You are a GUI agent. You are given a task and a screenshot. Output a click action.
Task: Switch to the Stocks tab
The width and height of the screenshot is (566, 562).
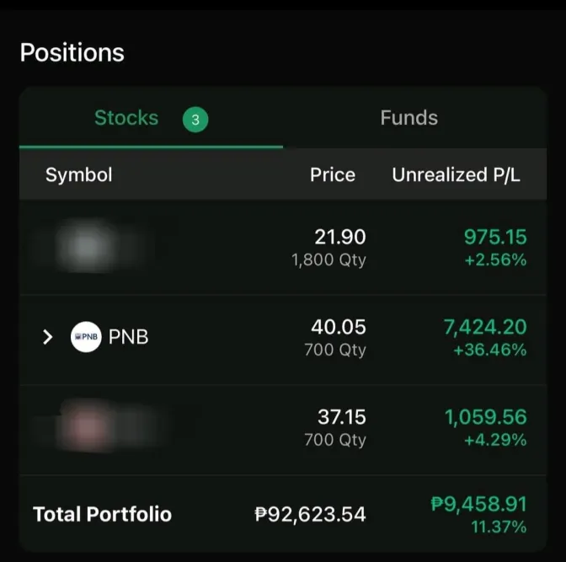(x=126, y=118)
